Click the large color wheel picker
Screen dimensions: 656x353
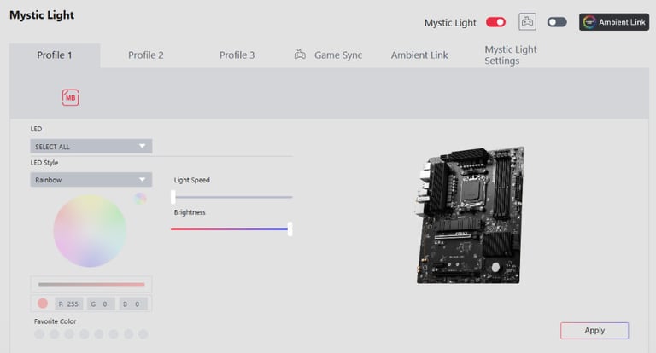click(90, 231)
